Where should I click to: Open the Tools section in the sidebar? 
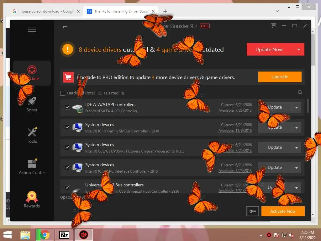(32, 136)
